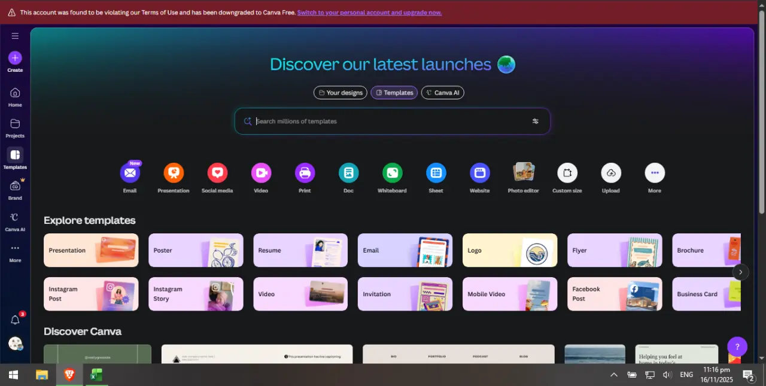Open Excel from the taskbar
Image resolution: width=766 pixels, height=386 pixels.
click(96, 375)
